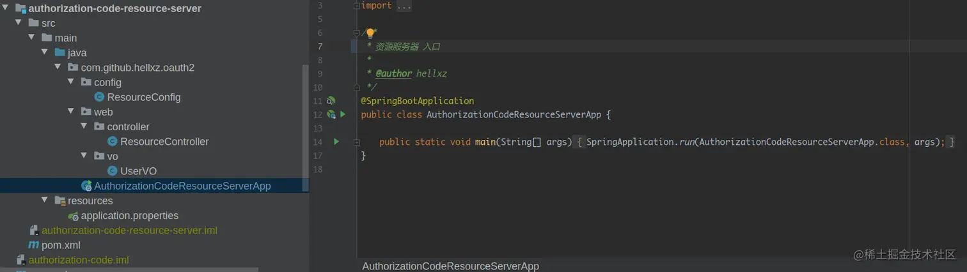Collapse the controller package arrow
The image size is (967, 272).
coord(84,126)
